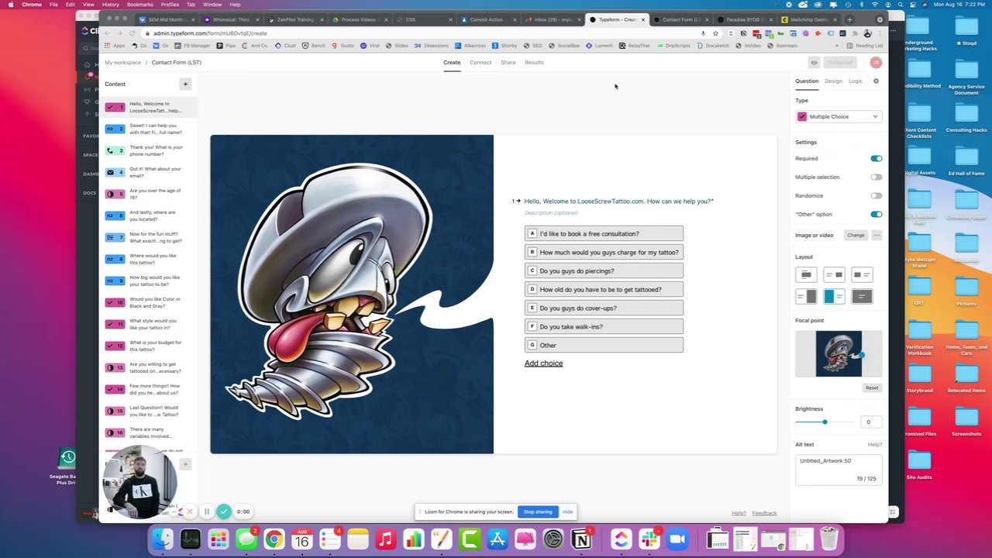Open Google Chrome in the Dock
The height and width of the screenshot is (558, 992).
274,539
